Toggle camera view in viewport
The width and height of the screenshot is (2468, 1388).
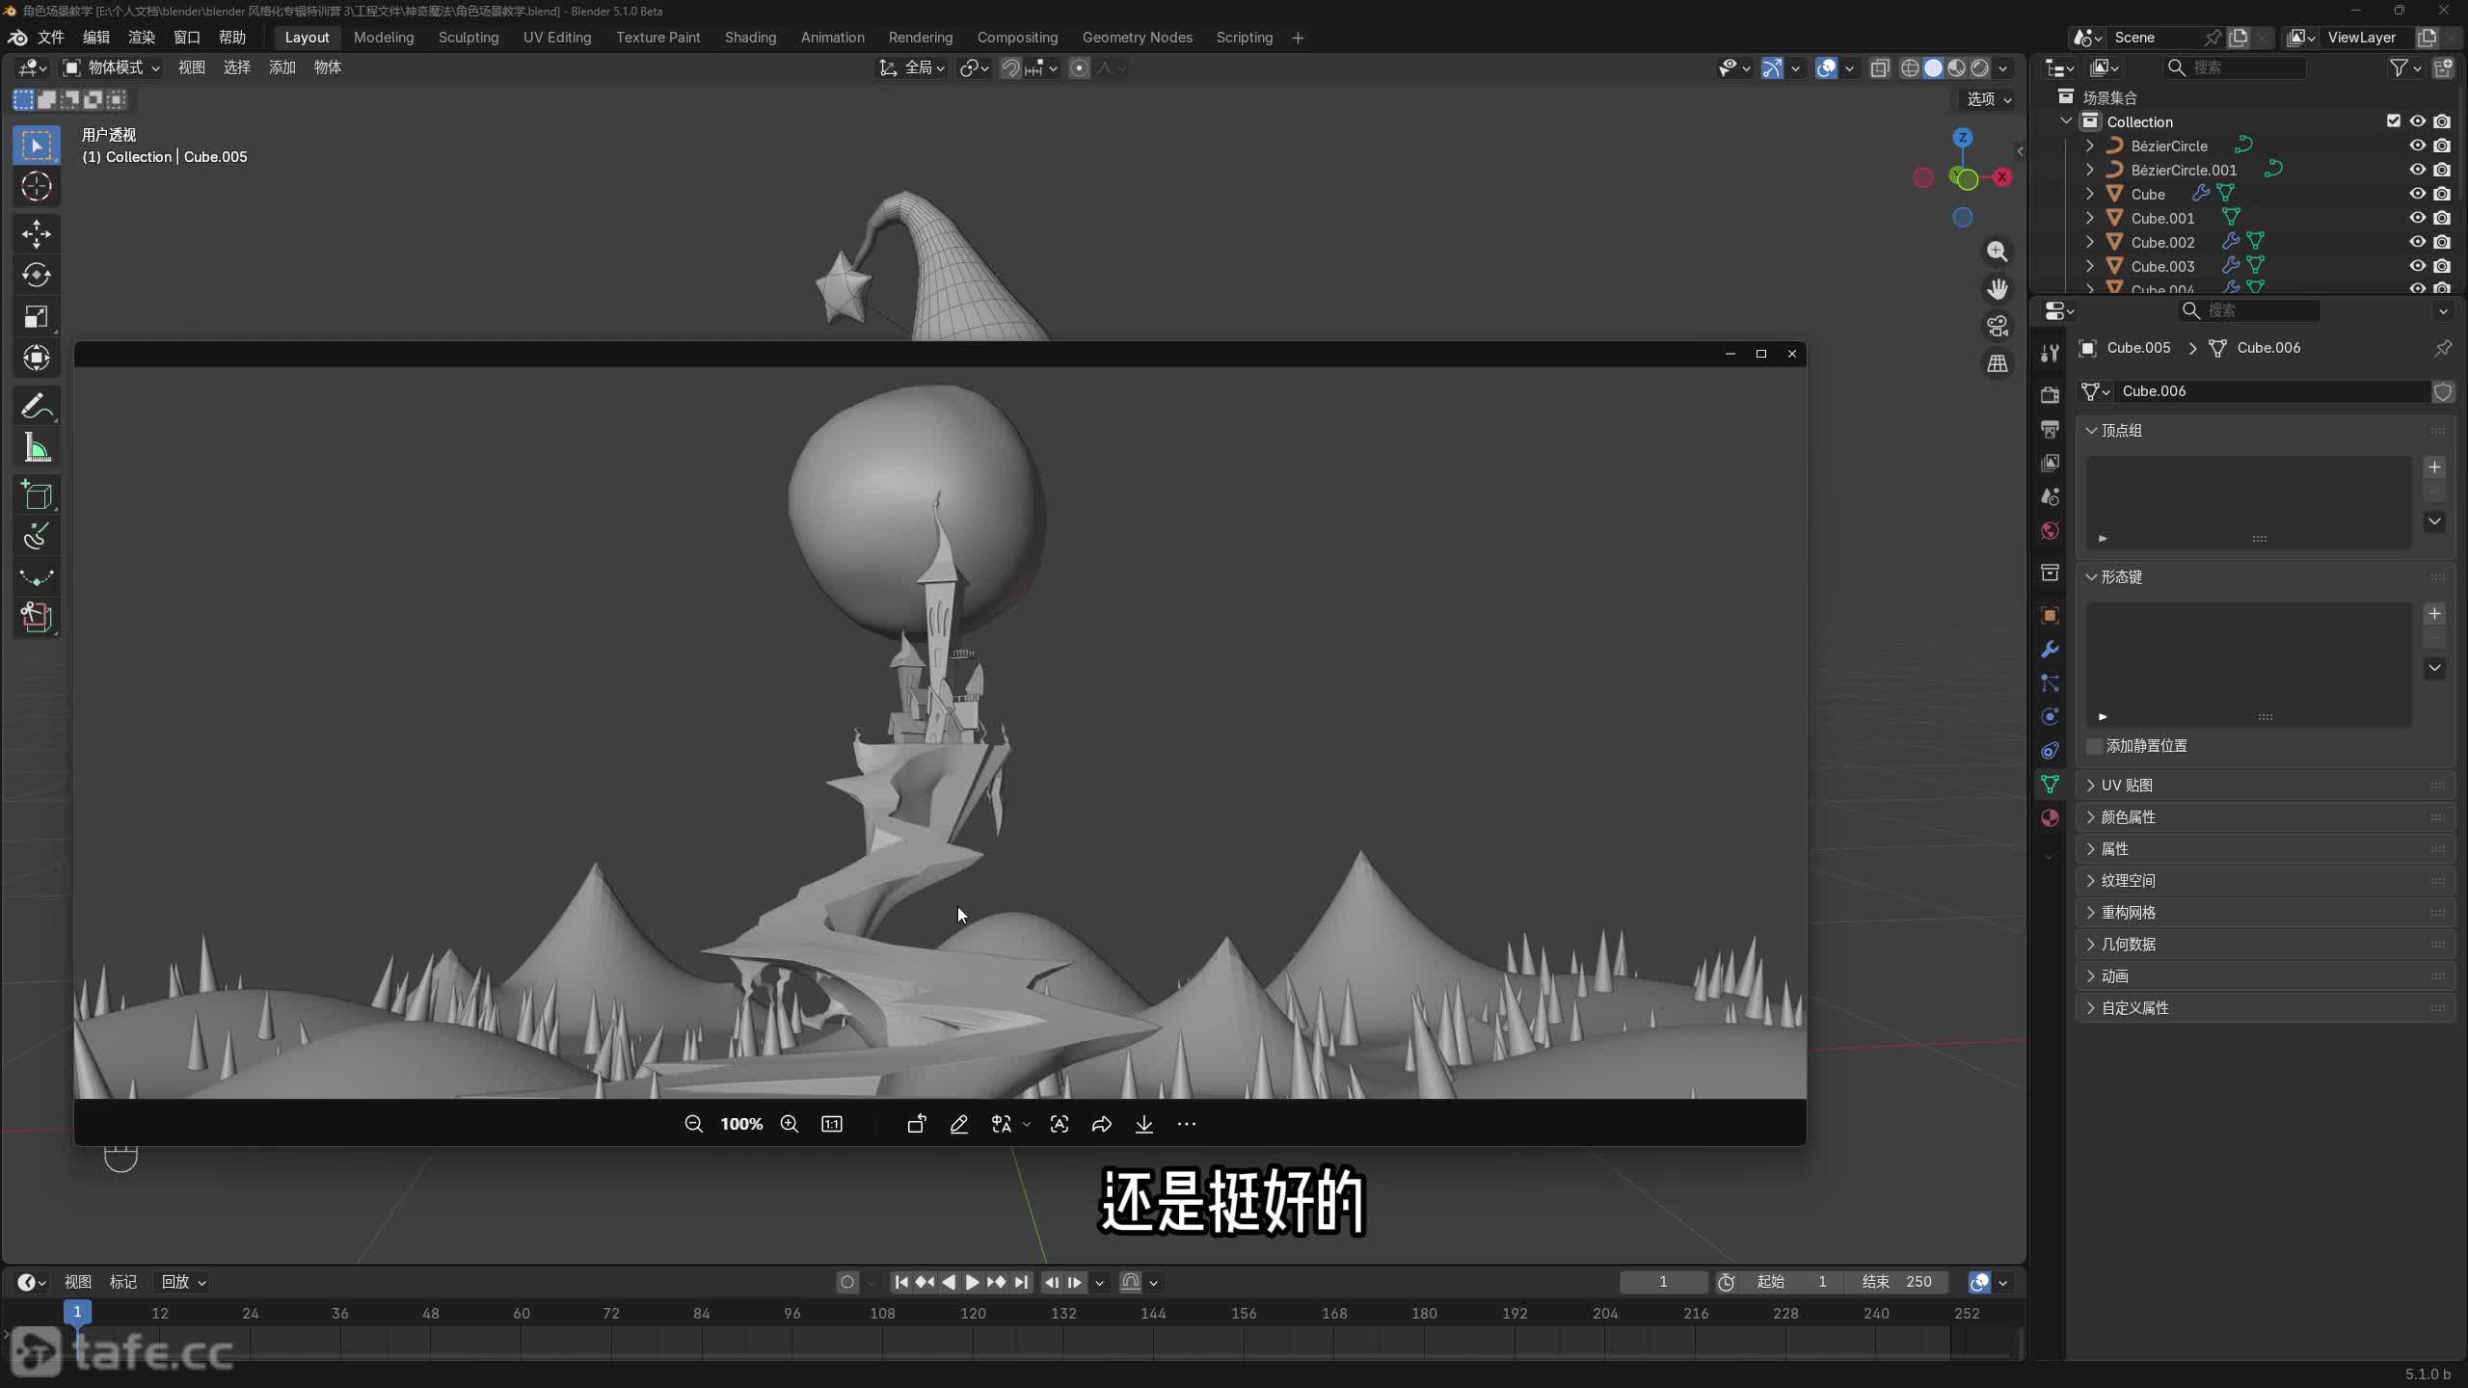(1998, 327)
